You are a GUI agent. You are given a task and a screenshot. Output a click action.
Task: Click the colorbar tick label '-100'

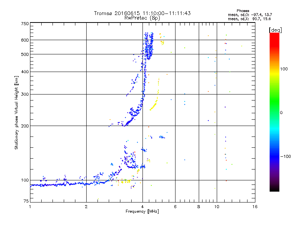285,156
